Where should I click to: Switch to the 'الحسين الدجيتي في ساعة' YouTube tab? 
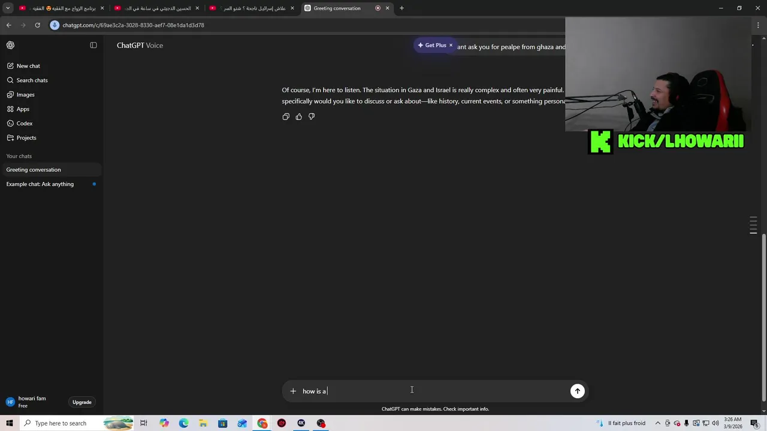coord(157,8)
